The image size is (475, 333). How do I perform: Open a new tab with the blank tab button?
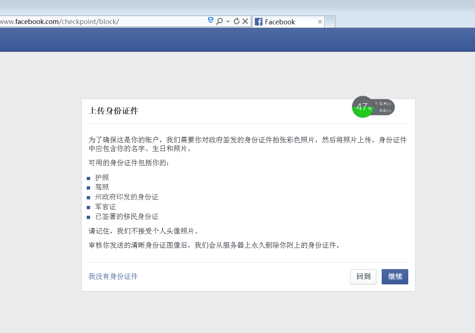pos(329,22)
